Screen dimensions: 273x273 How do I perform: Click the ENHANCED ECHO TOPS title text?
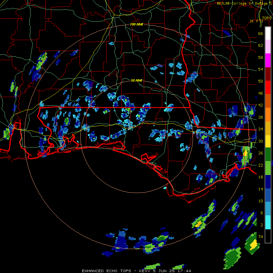(x=106, y=271)
